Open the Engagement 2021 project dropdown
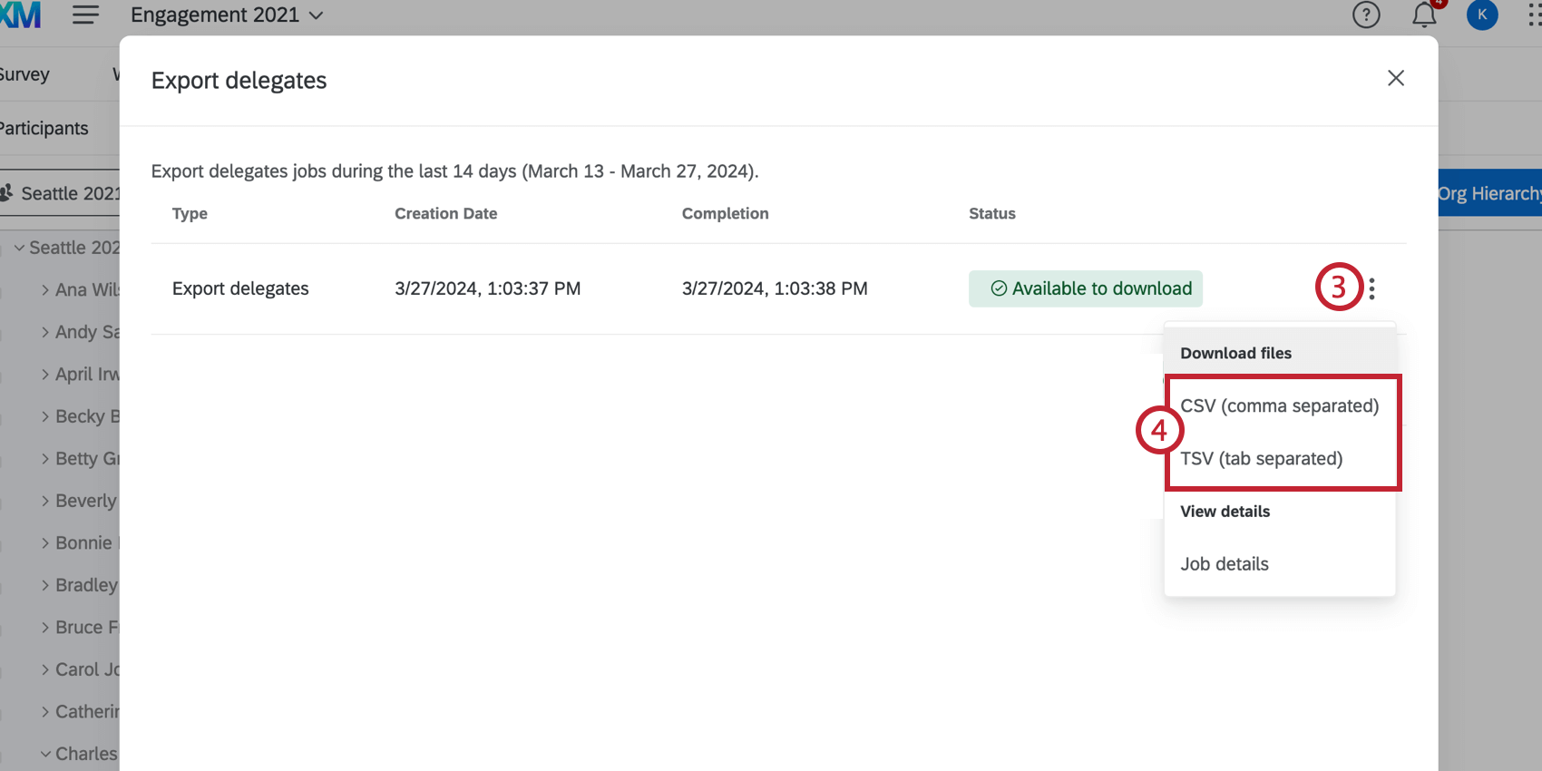The image size is (1542, 771). (x=227, y=15)
